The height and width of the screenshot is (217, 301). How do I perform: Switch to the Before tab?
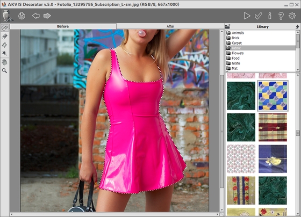[x=63, y=26]
